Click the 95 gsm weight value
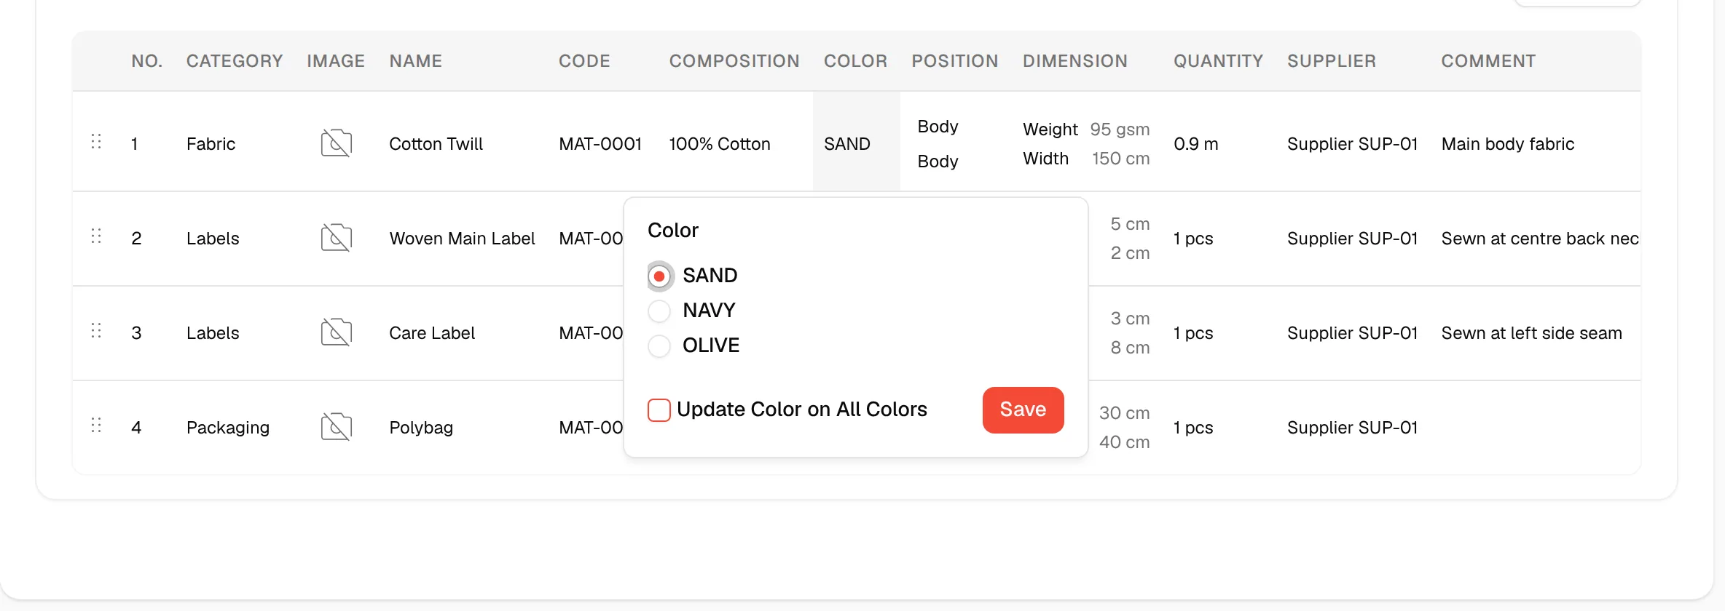The image size is (1725, 611). 1120,129
